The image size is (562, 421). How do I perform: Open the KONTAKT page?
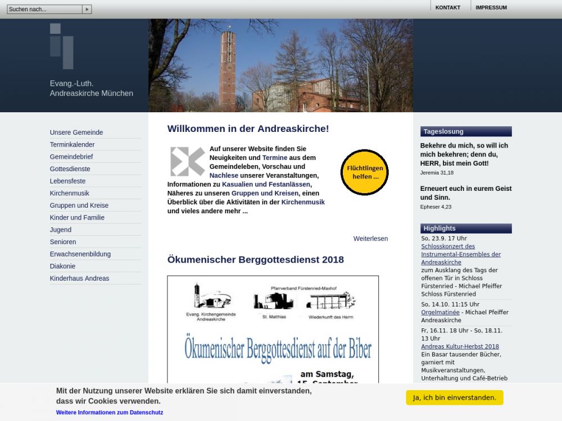447,7
